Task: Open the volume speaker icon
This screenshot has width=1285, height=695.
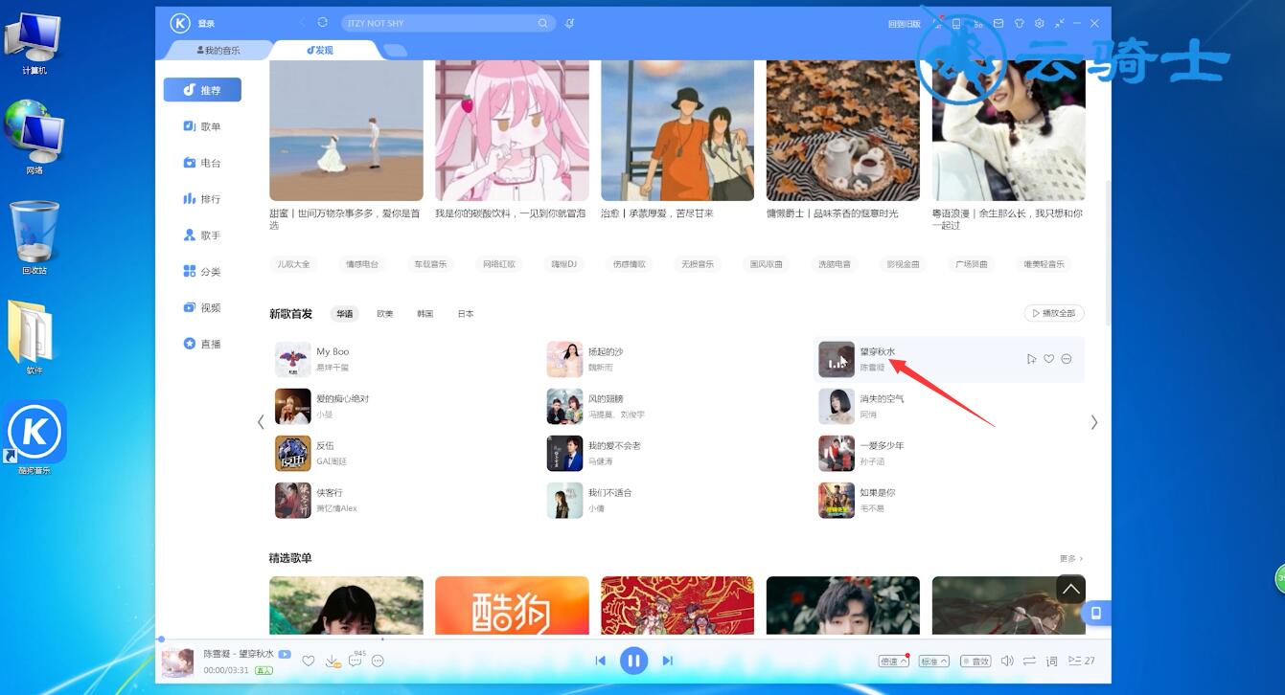Action: pos(1007,661)
